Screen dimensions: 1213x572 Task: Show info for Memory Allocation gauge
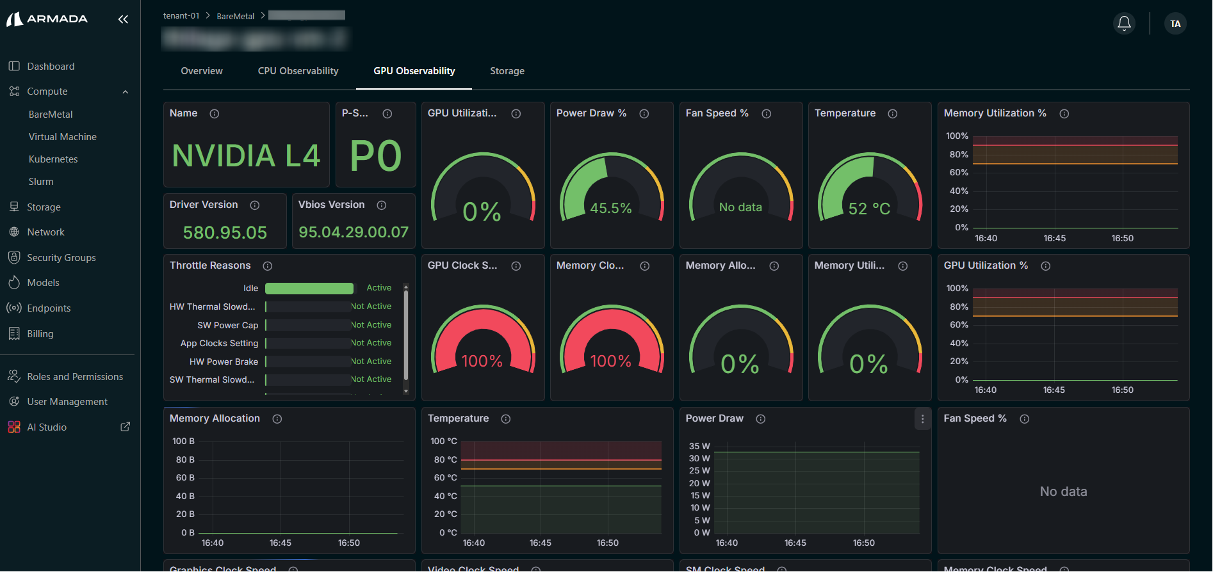pos(774,266)
